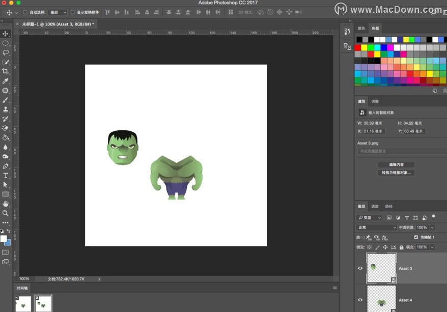The image size is (447, 312).
Task: Select the Path Selection arrow tool
Action: [x=6, y=185]
